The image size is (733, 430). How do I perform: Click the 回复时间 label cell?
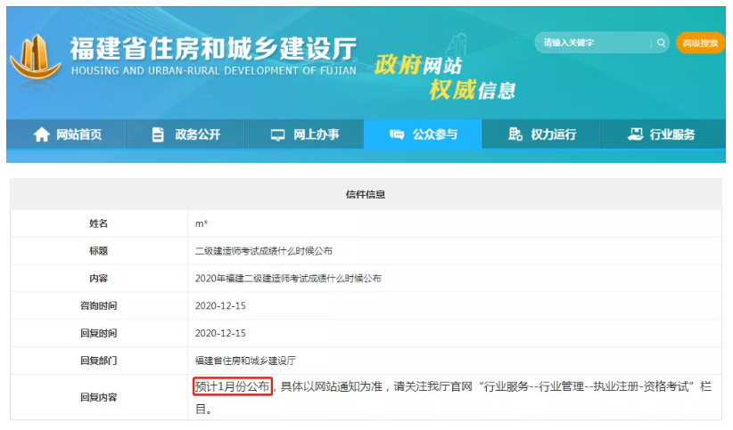(99, 333)
